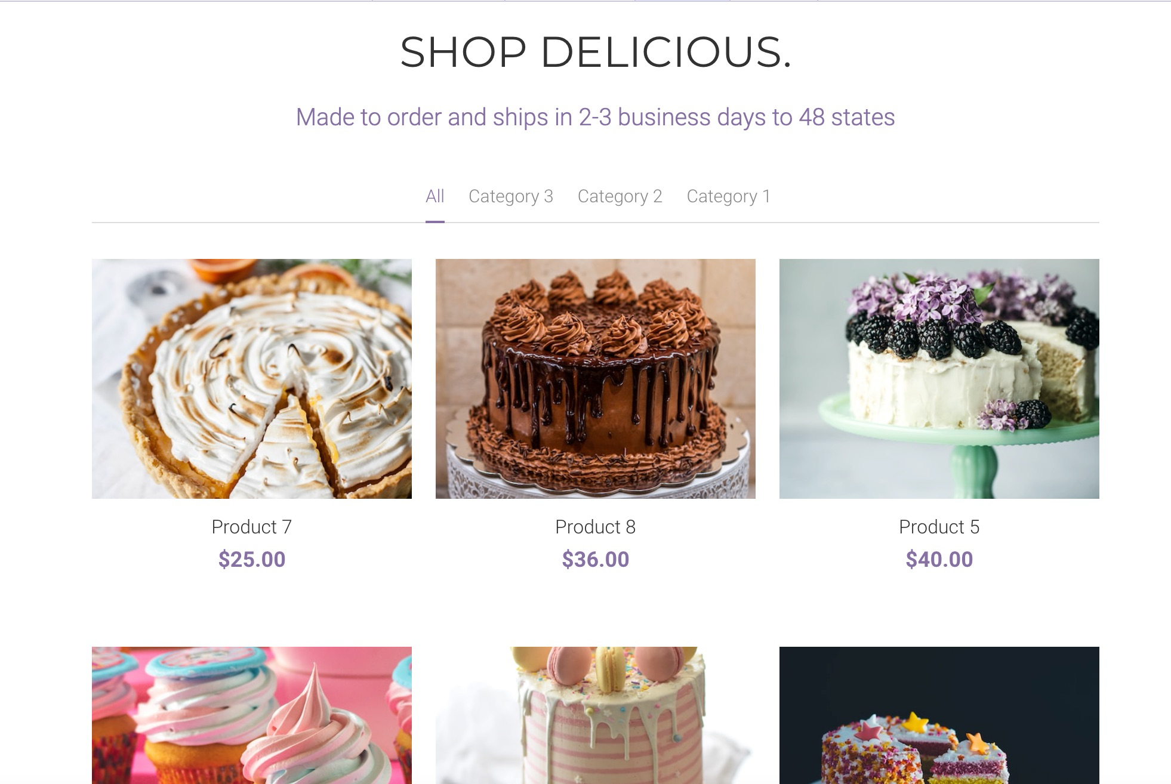Click the macaron-topped striped cake image

pyautogui.click(x=596, y=715)
